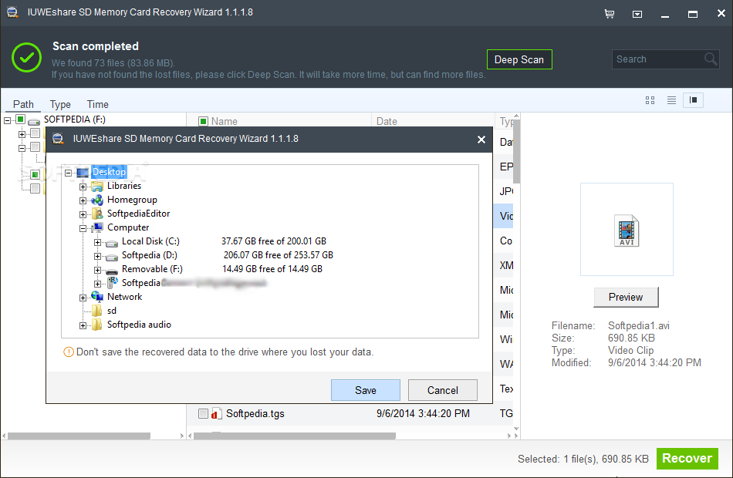Switch to large thumbnail grid view
The width and height of the screenshot is (733, 478).
(650, 100)
